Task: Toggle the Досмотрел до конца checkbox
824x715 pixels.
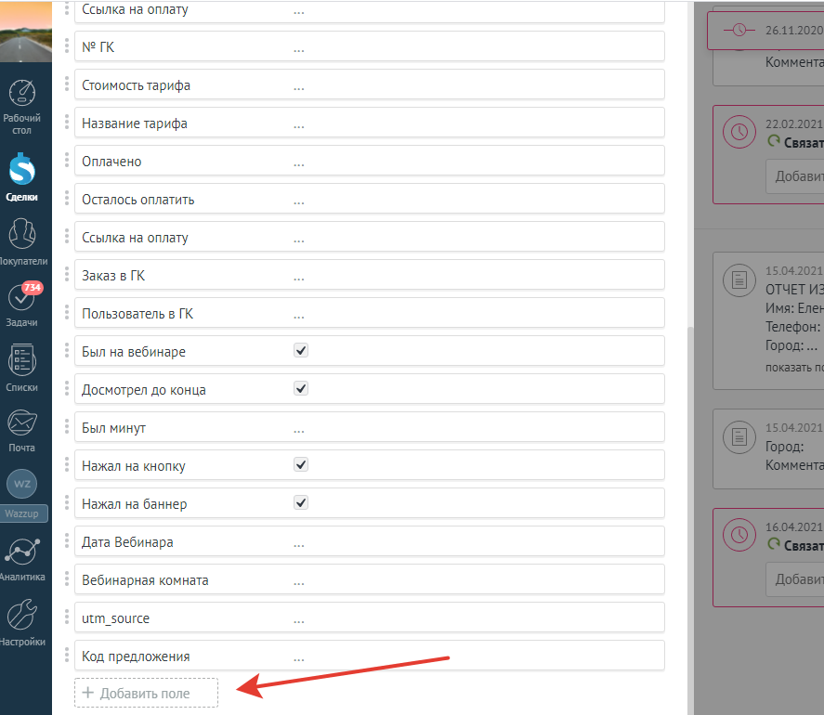Action: click(301, 389)
